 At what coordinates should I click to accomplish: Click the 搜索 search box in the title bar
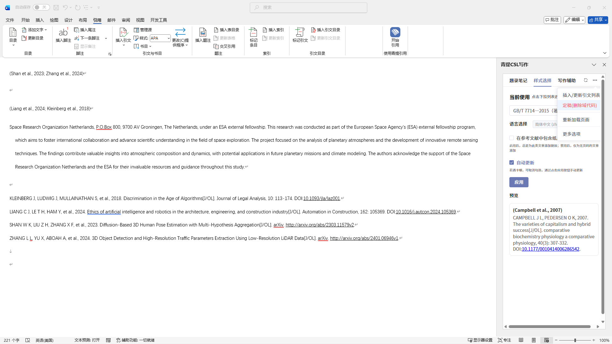[308, 7]
